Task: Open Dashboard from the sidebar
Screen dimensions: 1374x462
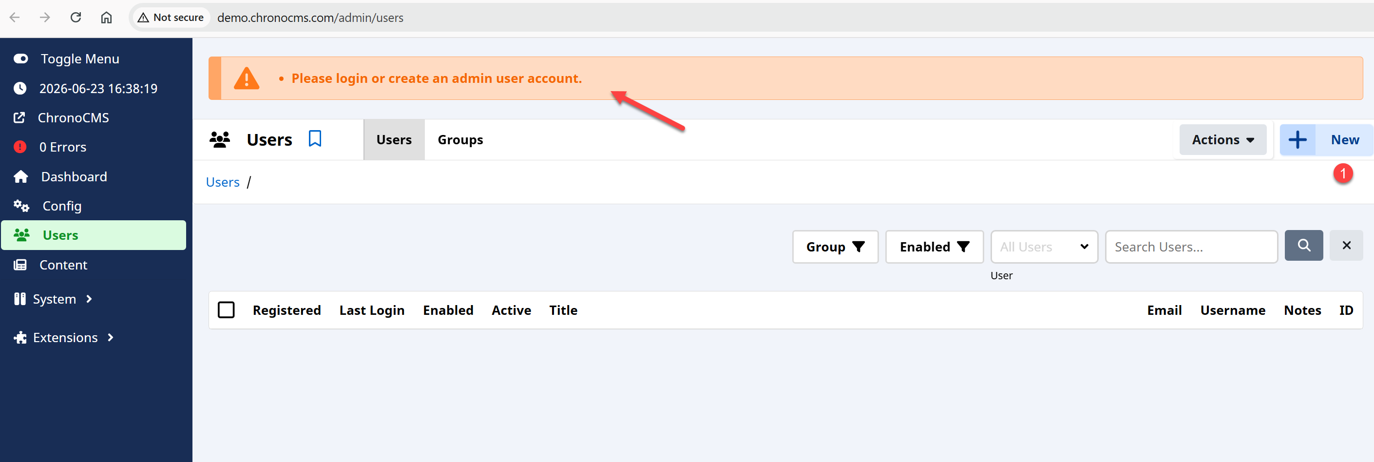Action: click(74, 176)
